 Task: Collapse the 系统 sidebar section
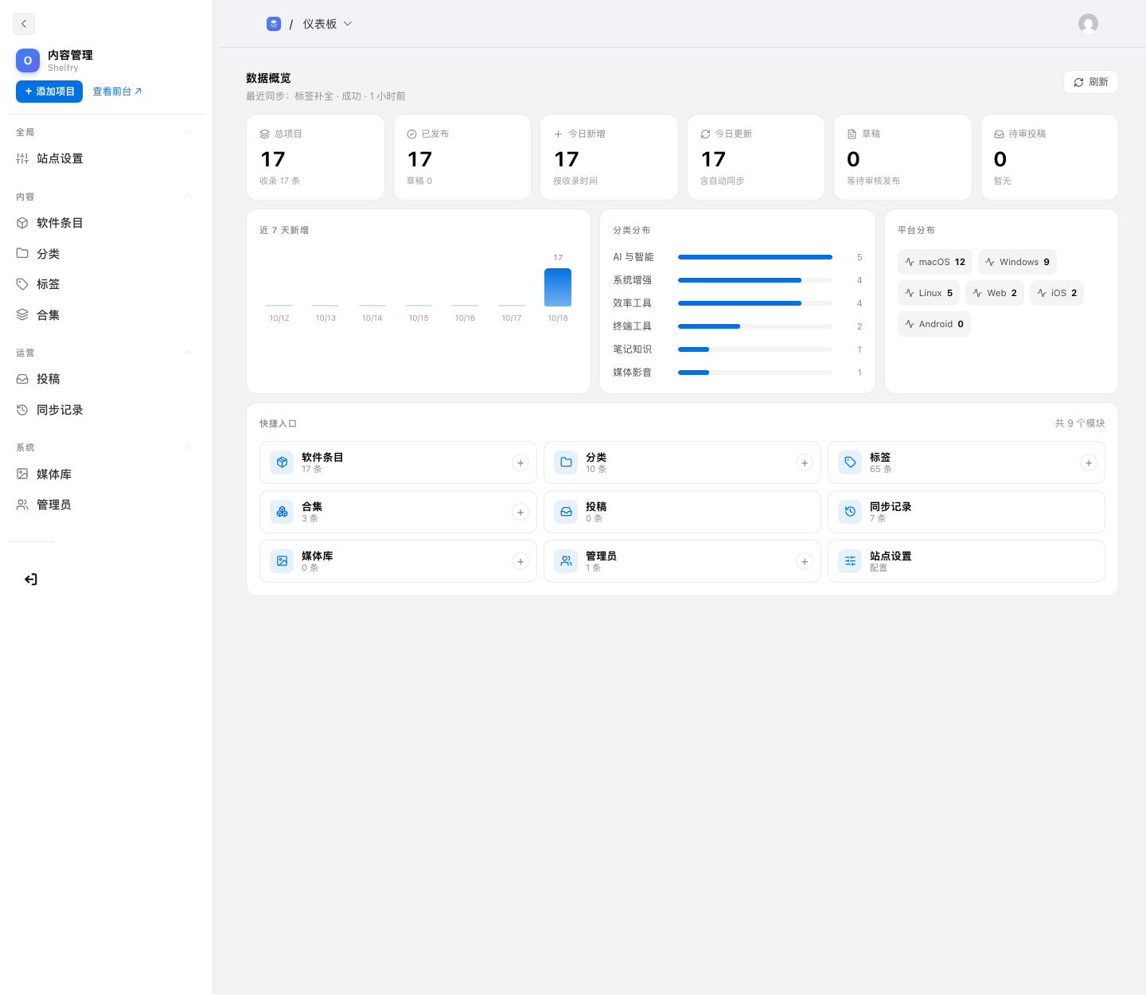[188, 447]
